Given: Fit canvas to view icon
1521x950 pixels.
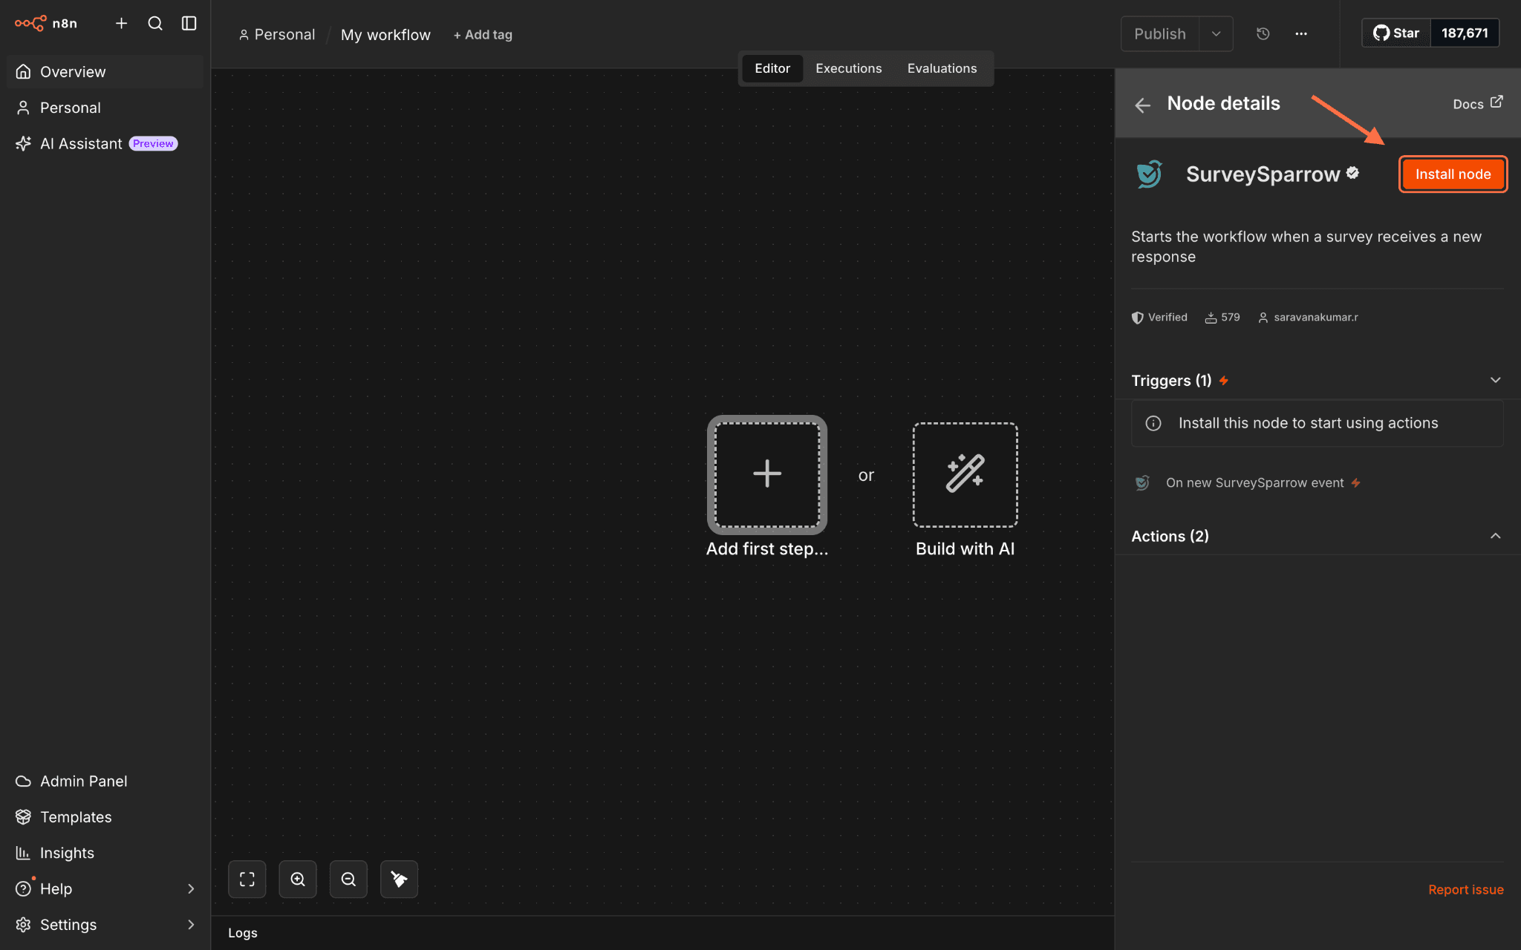Looking at the screenshot, I should click(247, 879).
